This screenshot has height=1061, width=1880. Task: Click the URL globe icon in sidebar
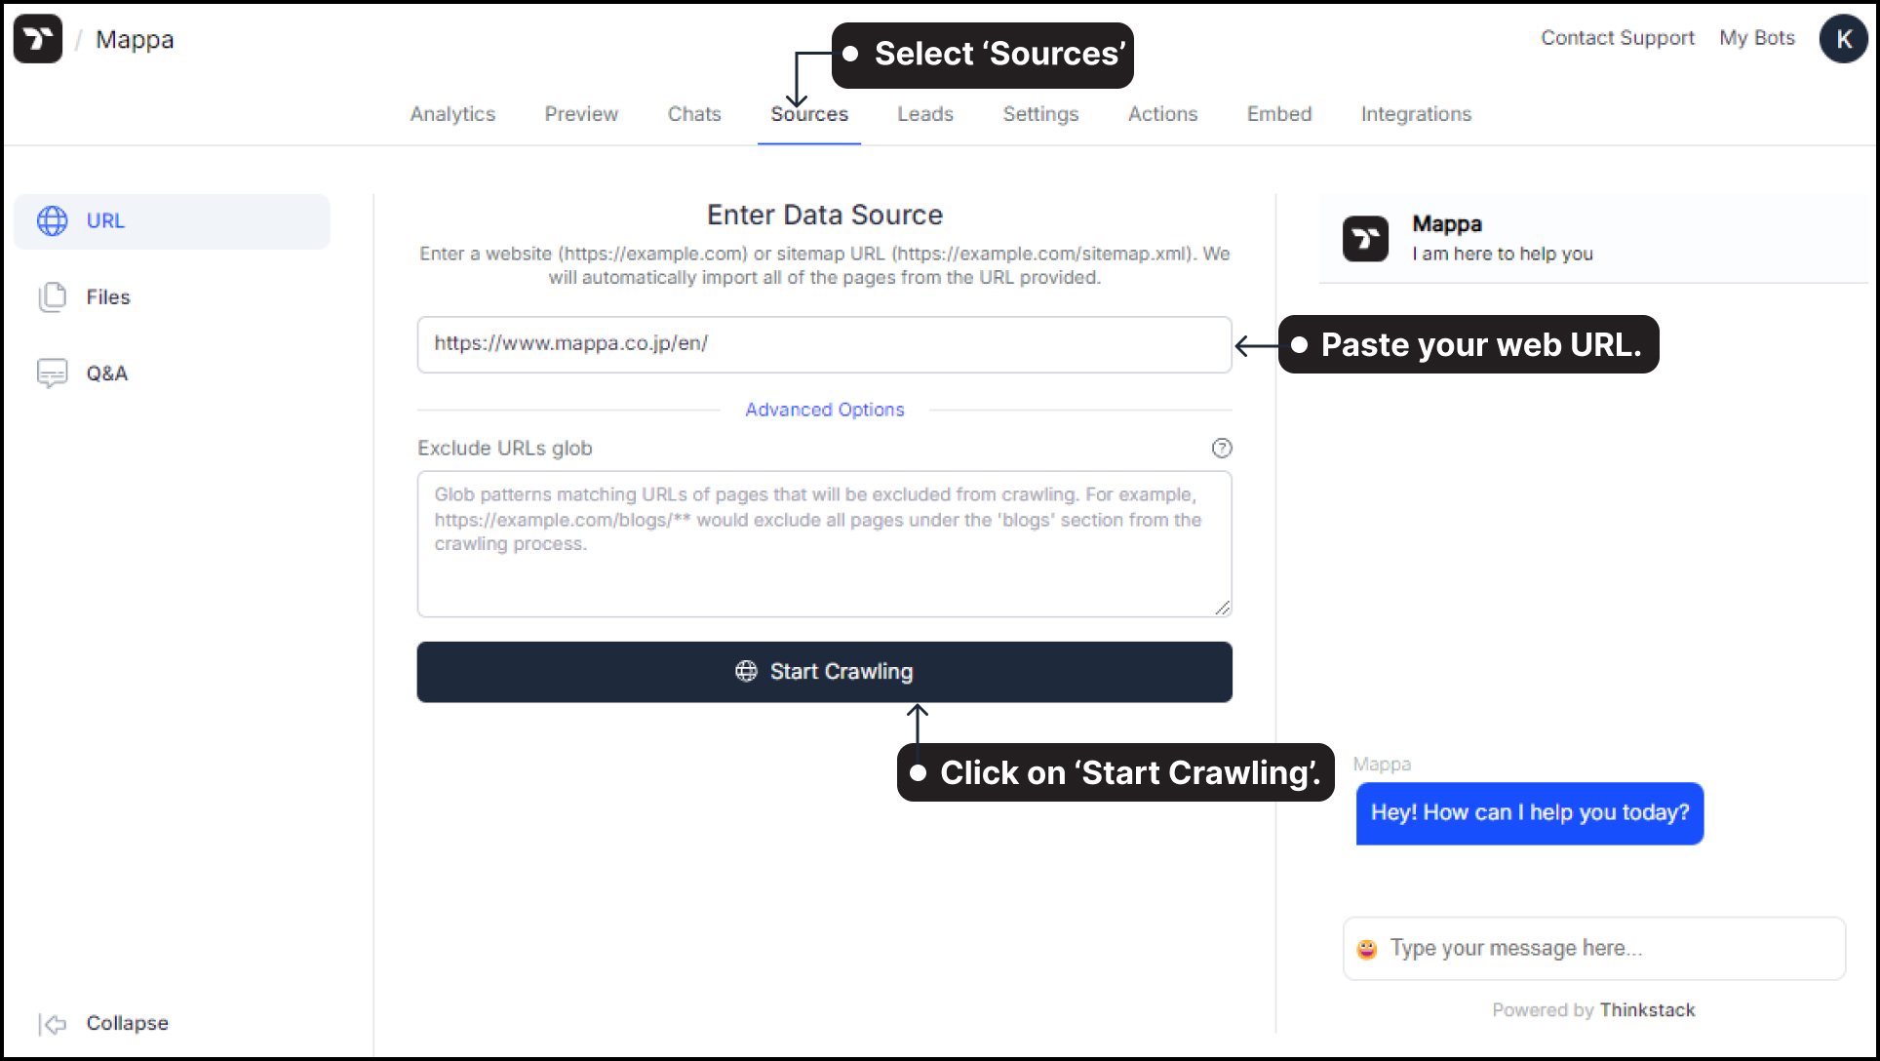point(53,221)
